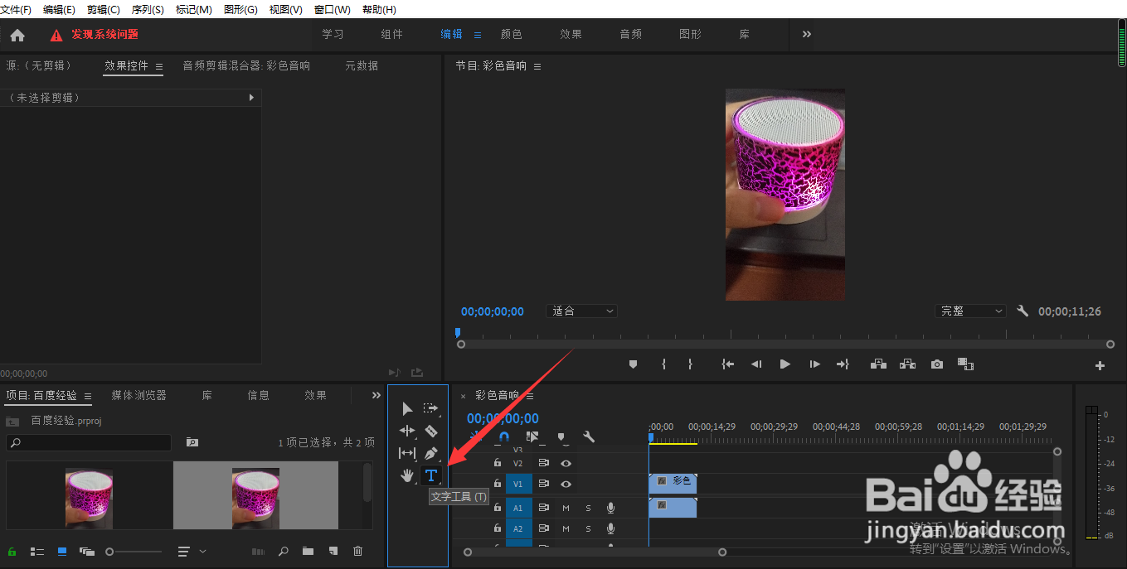Image resolution: width=1127 pixels, height=569 pixels.
Task: Select the Razor tool
Action: pos(430,431)
